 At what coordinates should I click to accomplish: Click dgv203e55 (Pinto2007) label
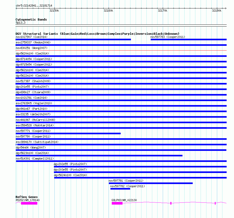(x=70, y=170)
